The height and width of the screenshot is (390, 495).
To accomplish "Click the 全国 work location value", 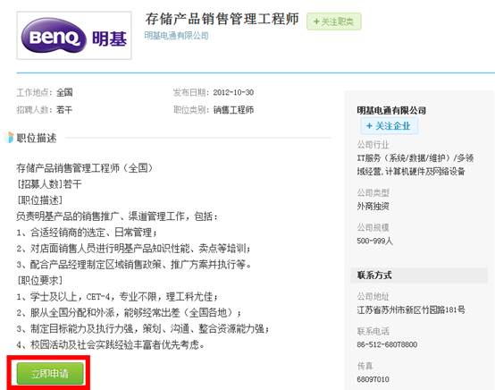I will point(64,92).
